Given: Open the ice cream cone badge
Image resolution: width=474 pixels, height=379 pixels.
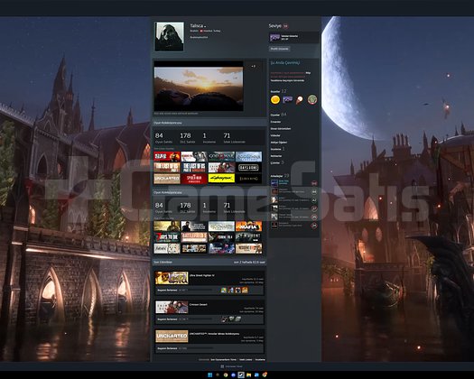Looking at the screenshot, I should coord(299,100).
